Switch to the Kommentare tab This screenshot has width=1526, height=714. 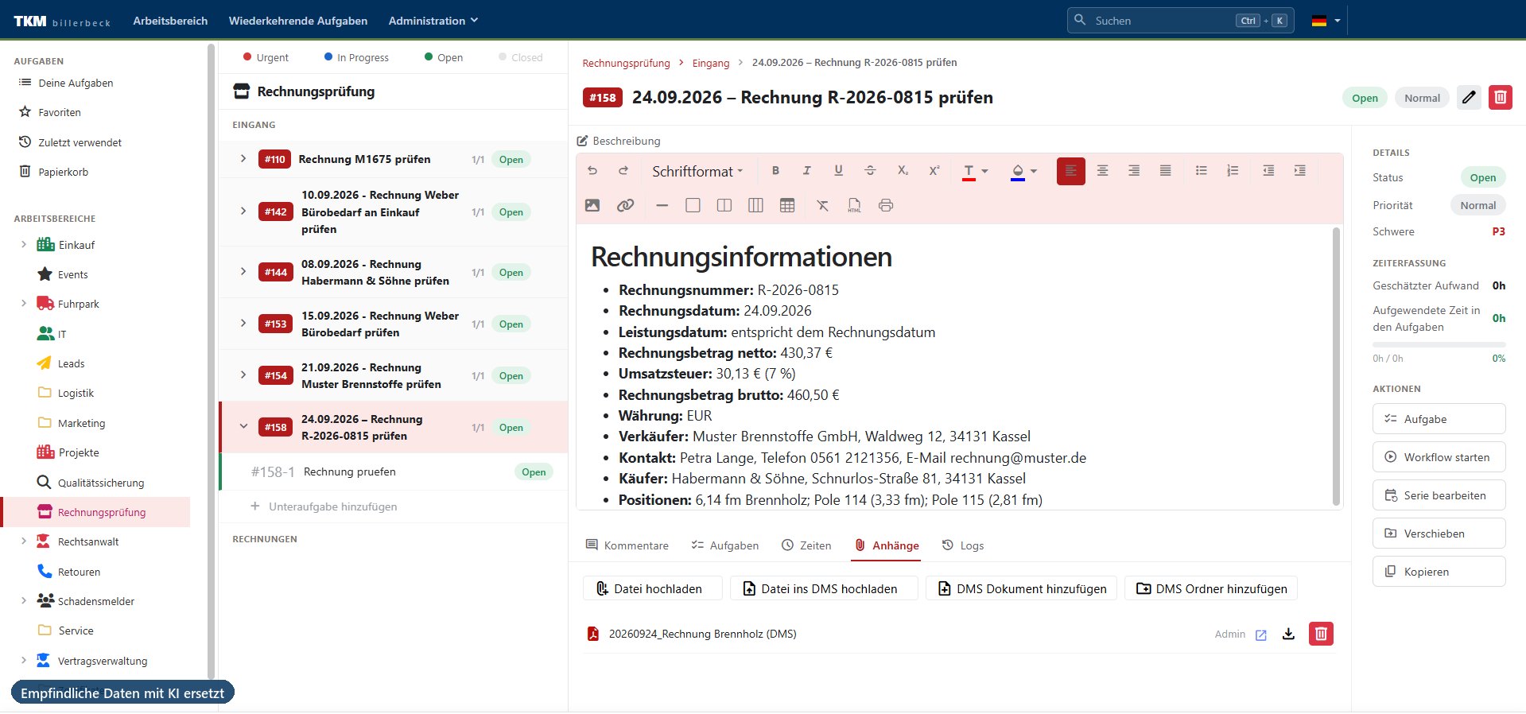coord(627,545)
